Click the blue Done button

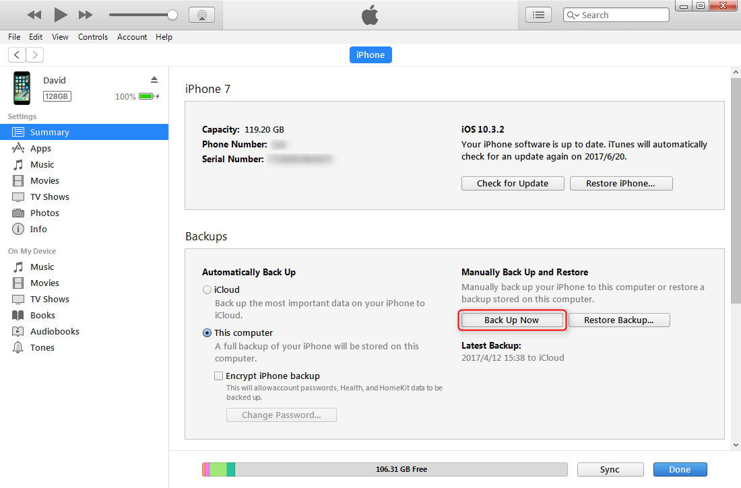click(x=680, y=470)
